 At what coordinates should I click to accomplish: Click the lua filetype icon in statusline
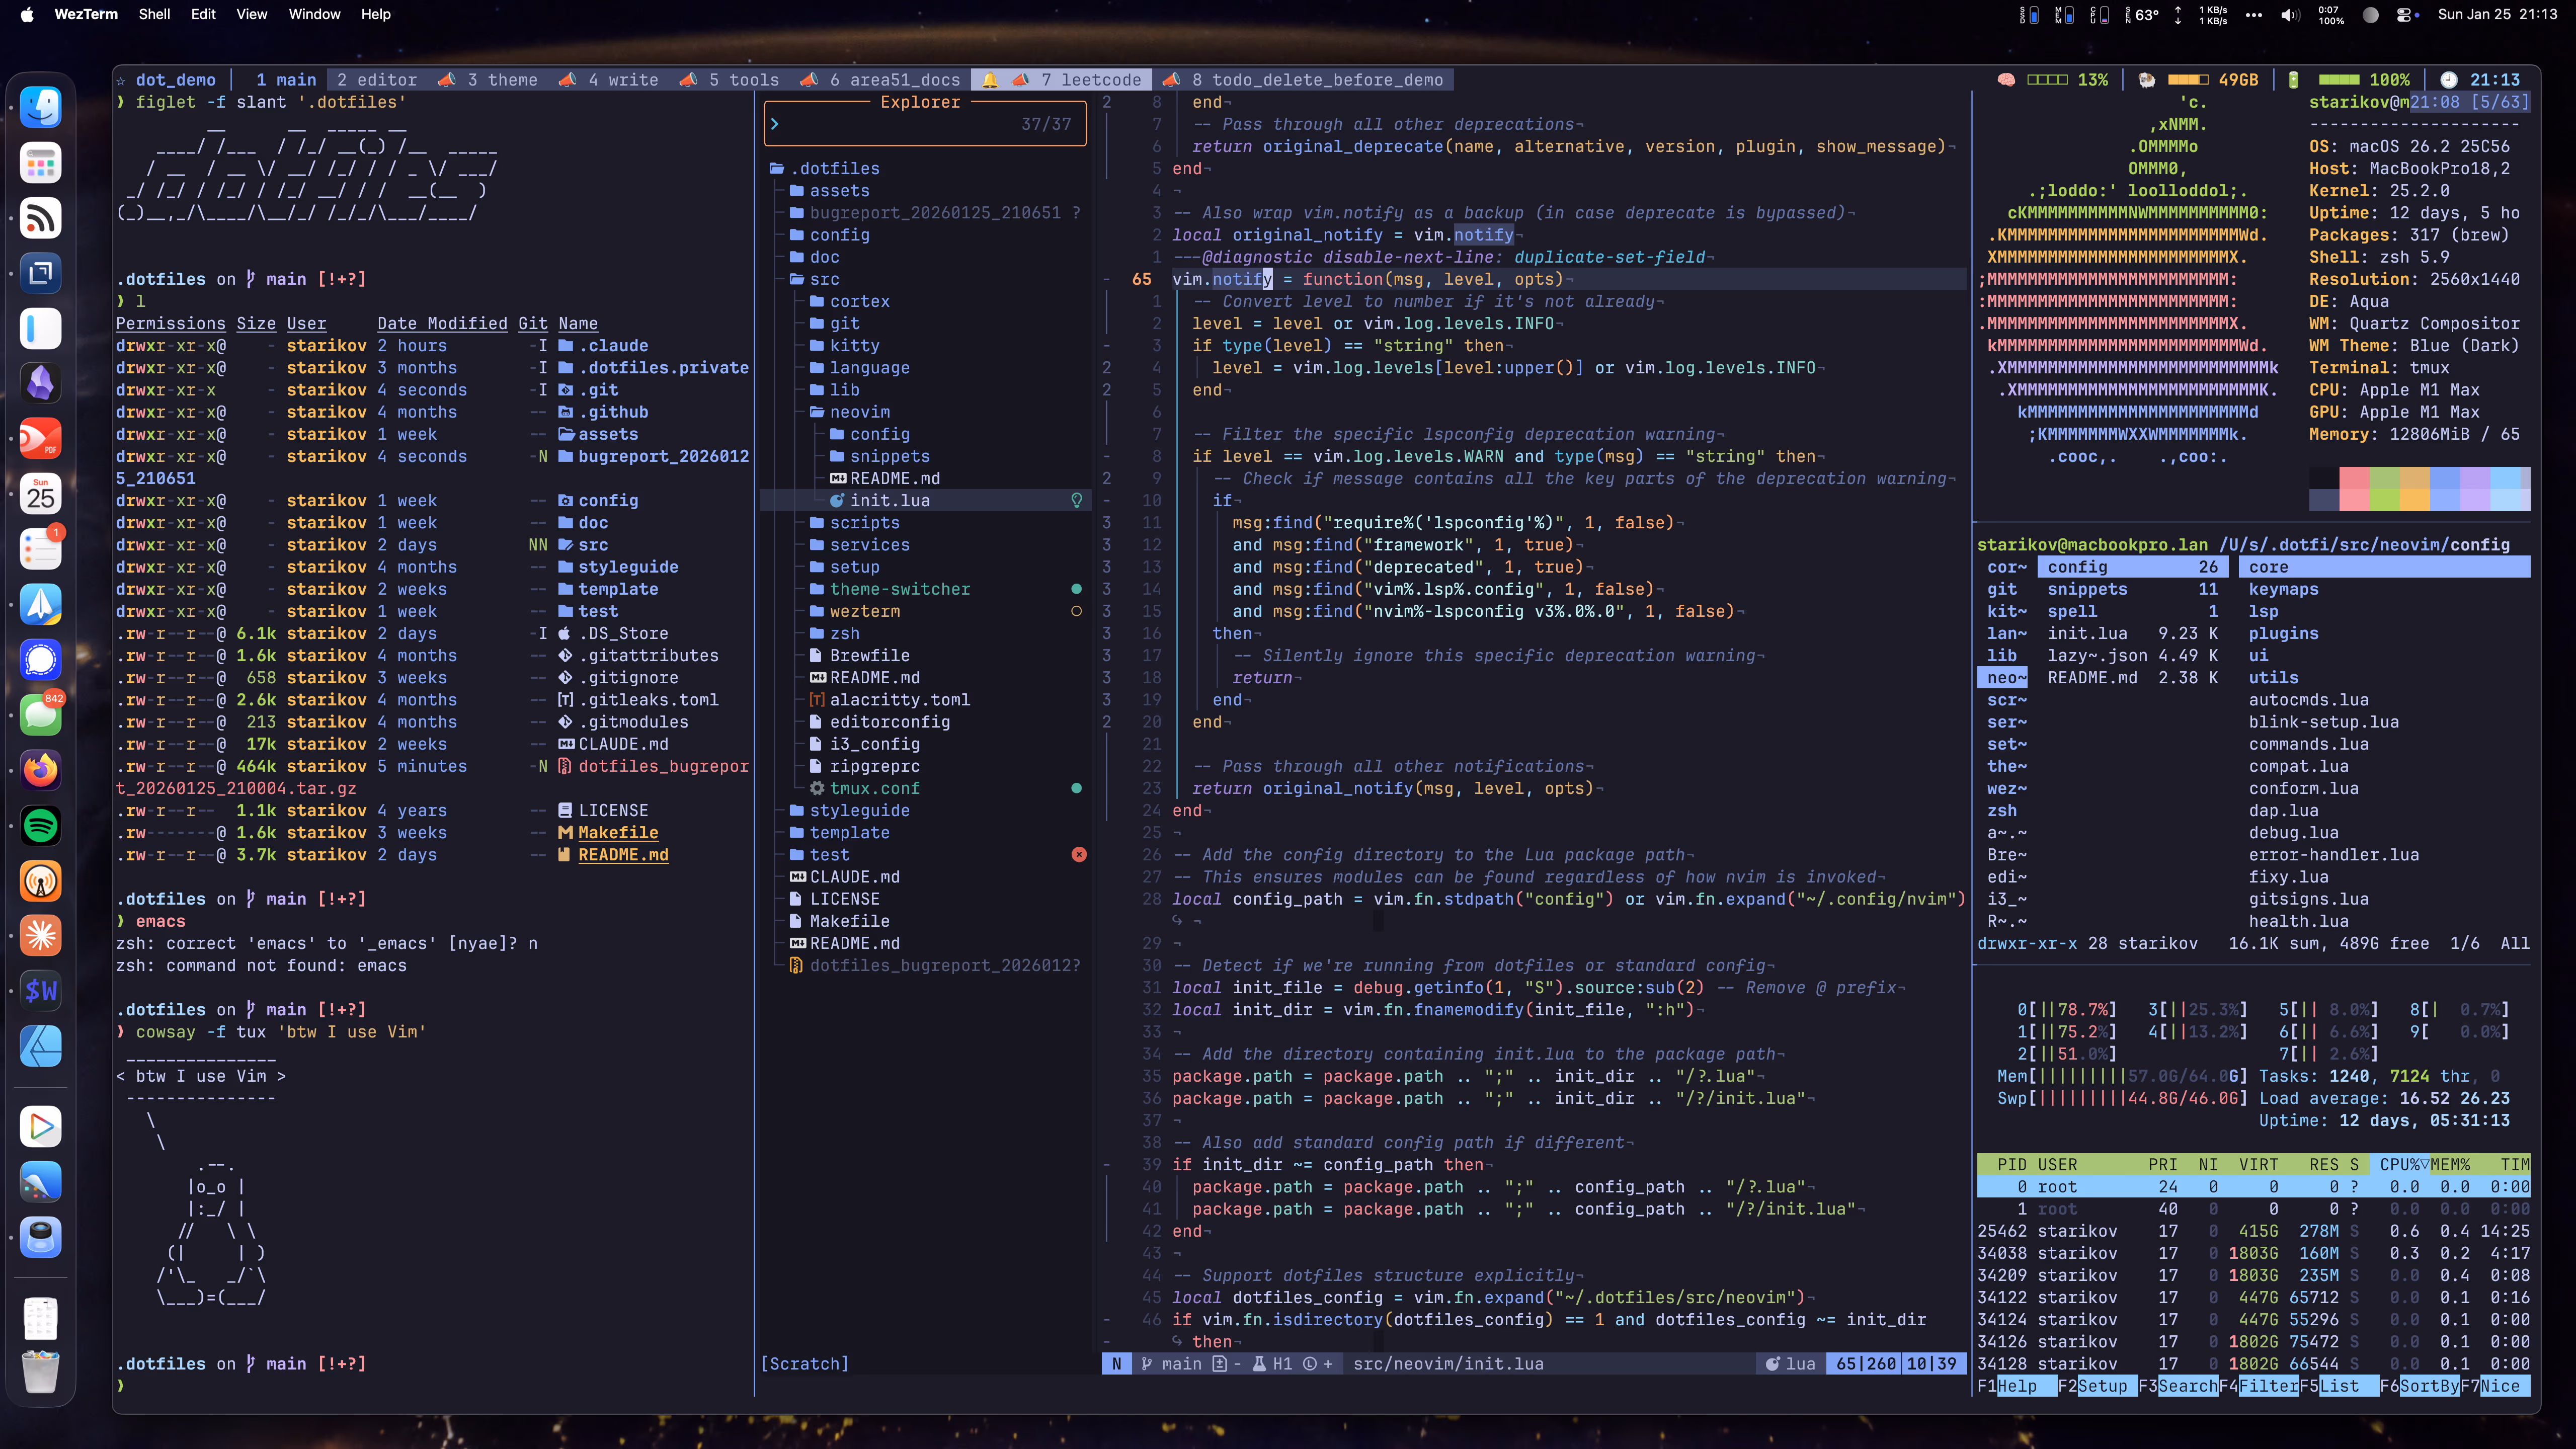(1772, 1364)
